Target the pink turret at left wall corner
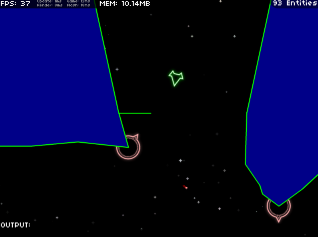This screenshot has width=318, height=237. pos(128,148)
